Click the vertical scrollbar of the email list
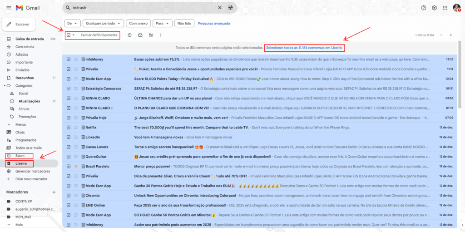The image size is (465, 232). pyautogui.click(x=460, y=74)
